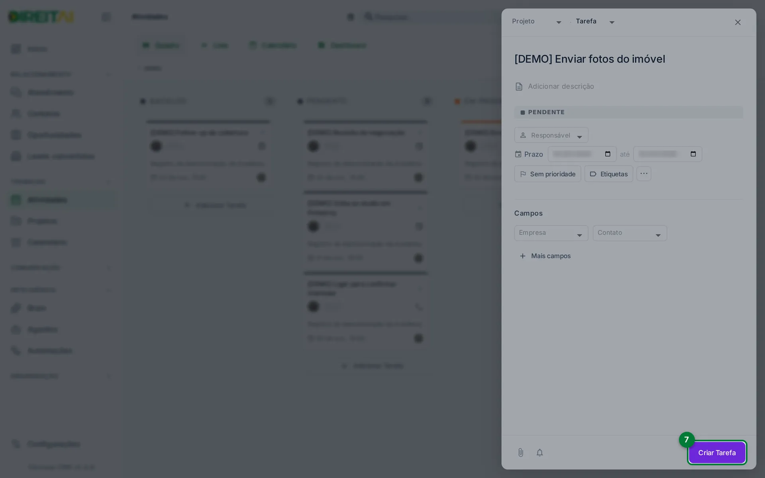Open the end date calendar picker icon
765x478 pixels.
pos(693,154)
